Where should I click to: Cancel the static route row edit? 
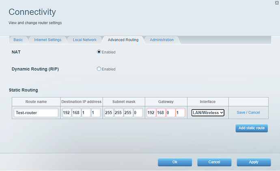pyautogui.click(x=254, y=112)
